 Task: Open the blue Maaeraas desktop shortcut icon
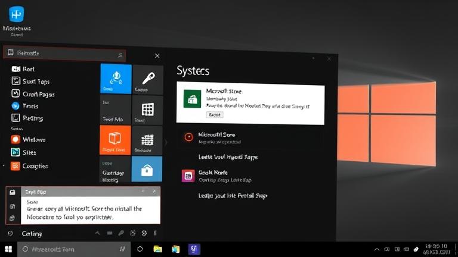(x=16, y=14)
